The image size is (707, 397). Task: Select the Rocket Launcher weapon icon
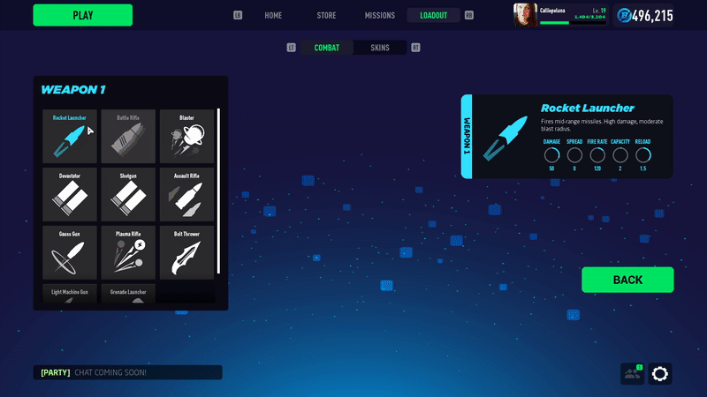(x=70, y=137)
